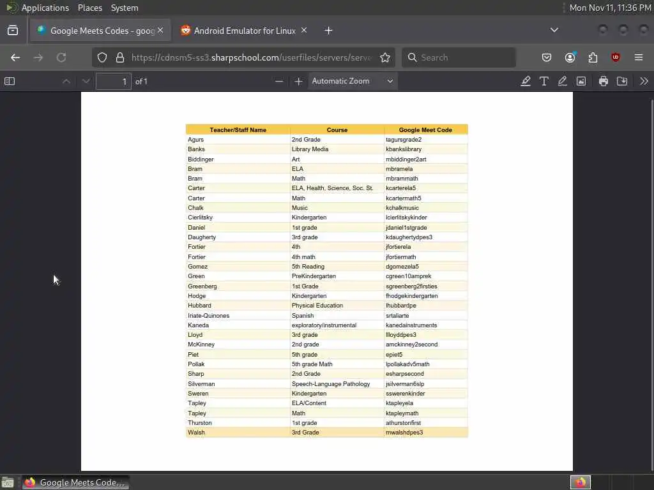Image resolution: width=654 pixels, height=490 pixels.
Task: Click the course 'ELA, Health, Science, Soc. St.'
Action: (x=332, y=188)
